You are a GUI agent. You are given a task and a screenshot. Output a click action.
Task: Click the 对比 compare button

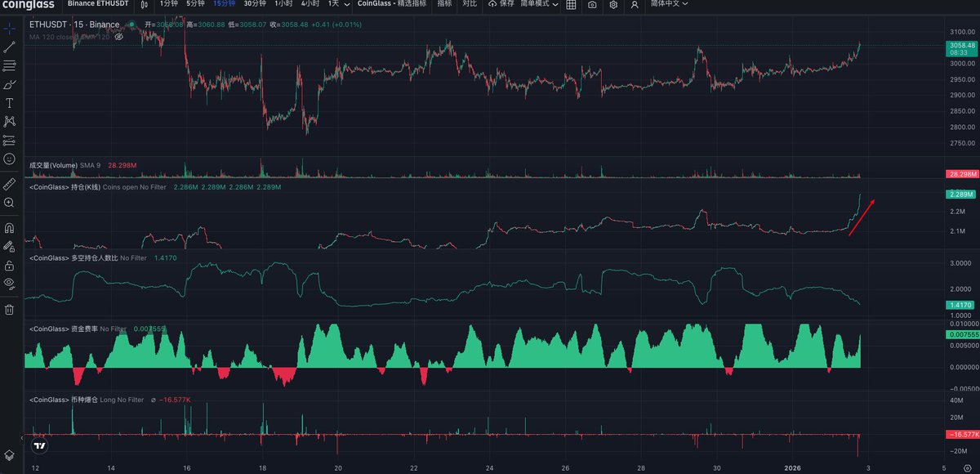pos(470,4)
